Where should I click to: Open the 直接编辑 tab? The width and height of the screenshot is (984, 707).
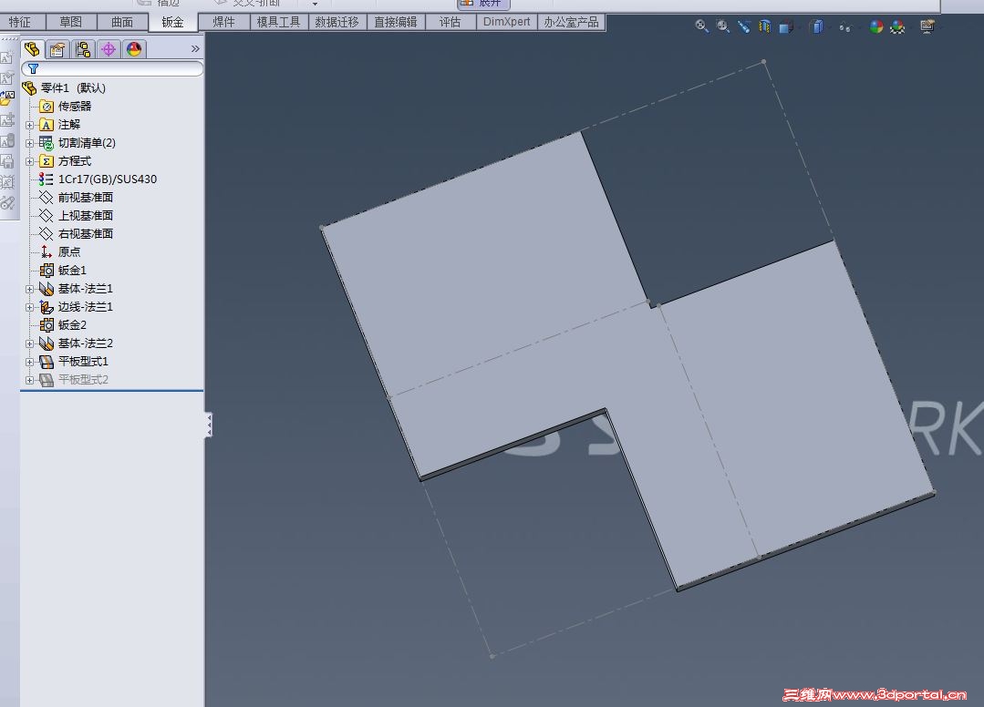pyautogui.click(x=396, y=22)
